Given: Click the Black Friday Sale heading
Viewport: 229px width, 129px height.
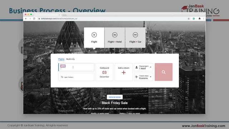Looking at the screenshot, I should tap(114, 103).
